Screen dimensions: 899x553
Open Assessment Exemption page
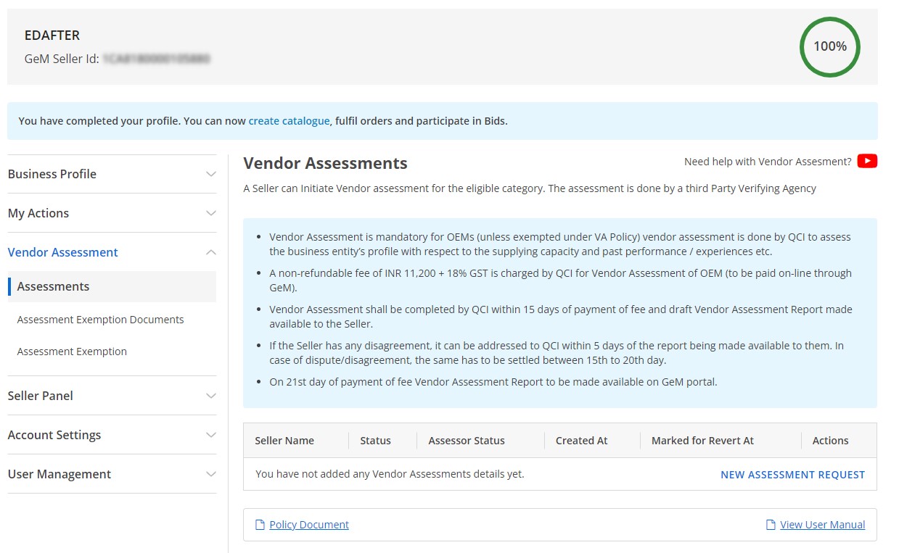[x=72, y=351]
